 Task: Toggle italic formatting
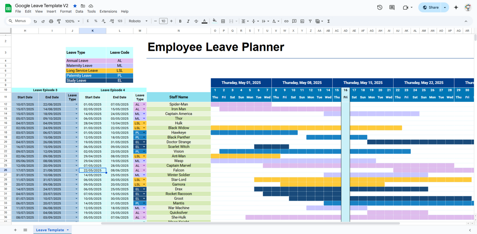coord(188,21)
